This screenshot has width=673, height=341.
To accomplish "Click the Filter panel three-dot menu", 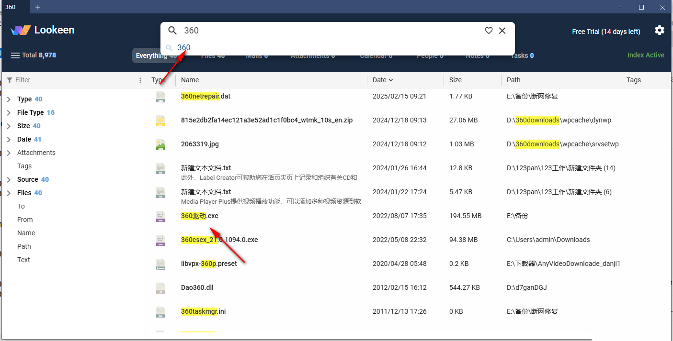I will [140, 80].
